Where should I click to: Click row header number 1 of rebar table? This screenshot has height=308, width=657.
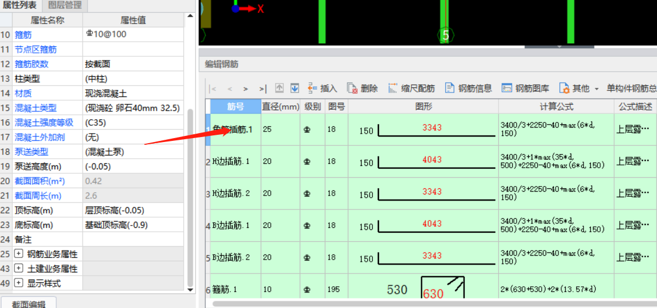click(x=208, y=129)
